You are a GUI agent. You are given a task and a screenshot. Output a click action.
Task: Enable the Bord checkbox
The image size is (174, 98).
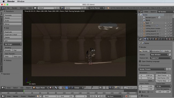click(140, 92)
